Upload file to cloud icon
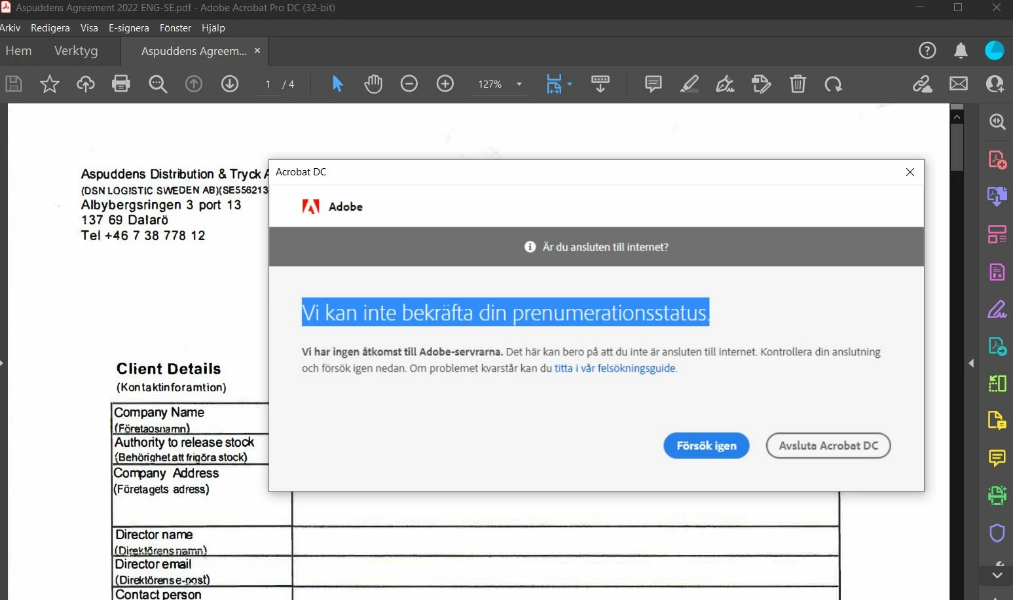The width and height of the screenshot is (1013, 600). point(86,84)
